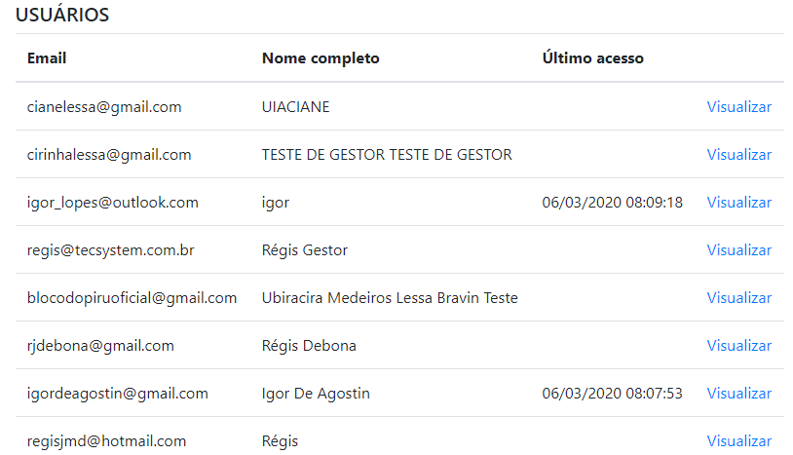
Task: Click the TESTE DE GESTOR name cell
Action: tap(387, 155)
